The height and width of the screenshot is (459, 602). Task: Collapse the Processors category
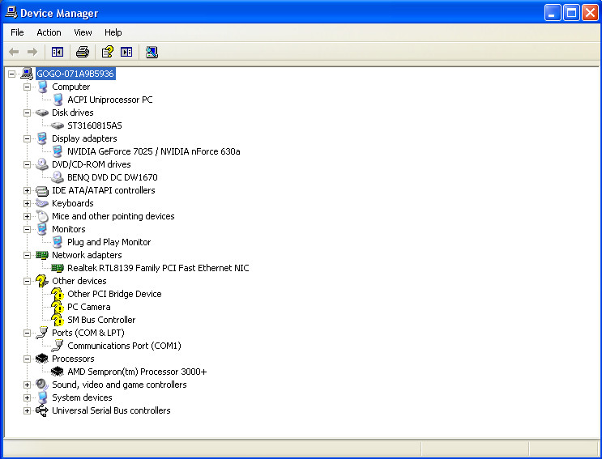pyautogui.click(x=27, y=359)
